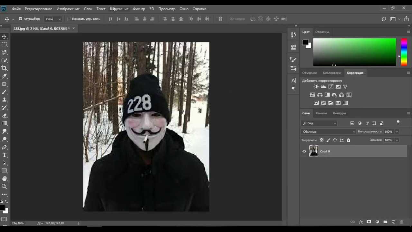Select the Rectangle shape tool
Viewport: 412px width, 232px height.
click(x=4, y=171)
